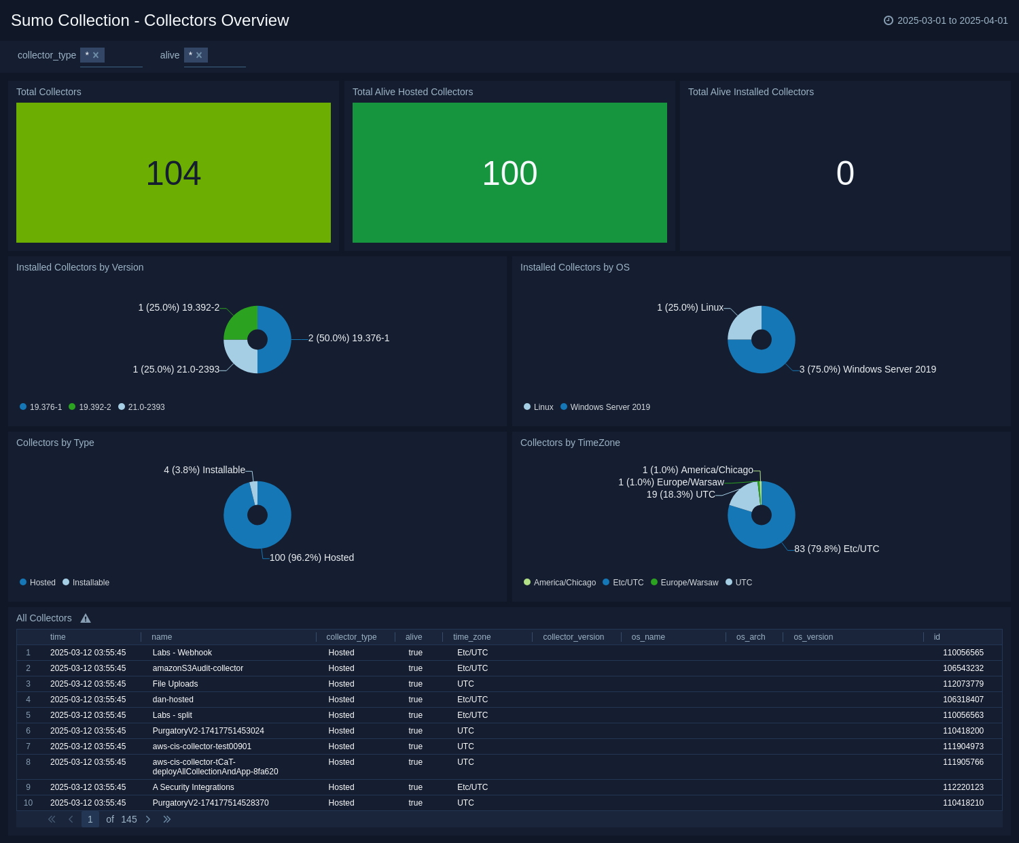Open the alive filter field
This screenshot has width=1019, height=843.
point(227,55)
